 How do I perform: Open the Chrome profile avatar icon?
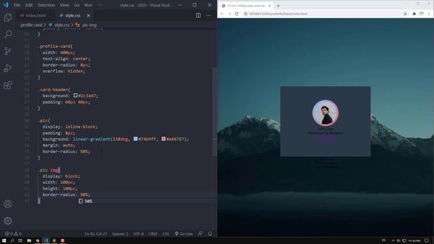[x=422, y=14]
